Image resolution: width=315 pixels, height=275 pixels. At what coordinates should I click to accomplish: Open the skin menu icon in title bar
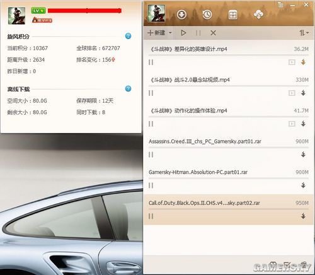tap(280, 4)
